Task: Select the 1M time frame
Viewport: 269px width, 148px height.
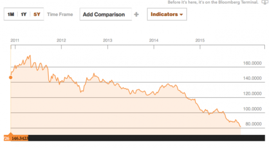Action: pyautogui.click(x=11, y=15)
